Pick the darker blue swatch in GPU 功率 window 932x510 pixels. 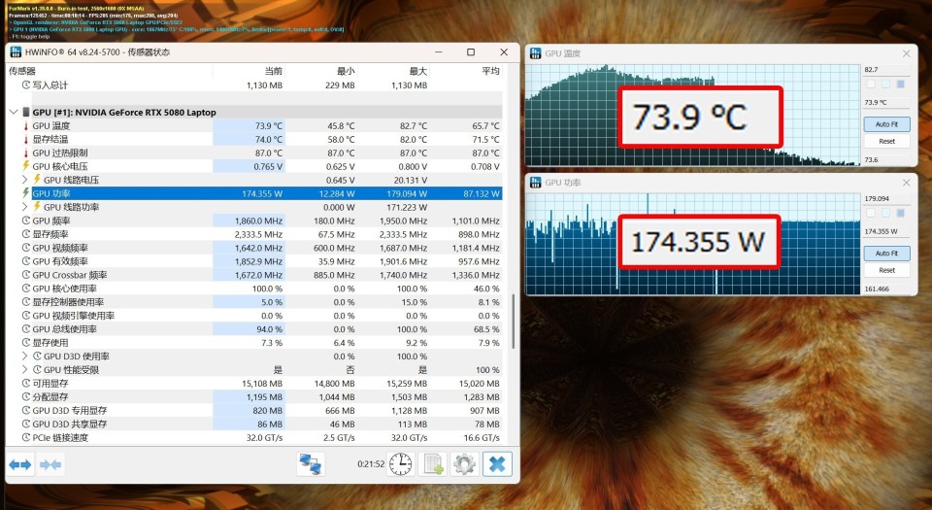tap(901, 213)
